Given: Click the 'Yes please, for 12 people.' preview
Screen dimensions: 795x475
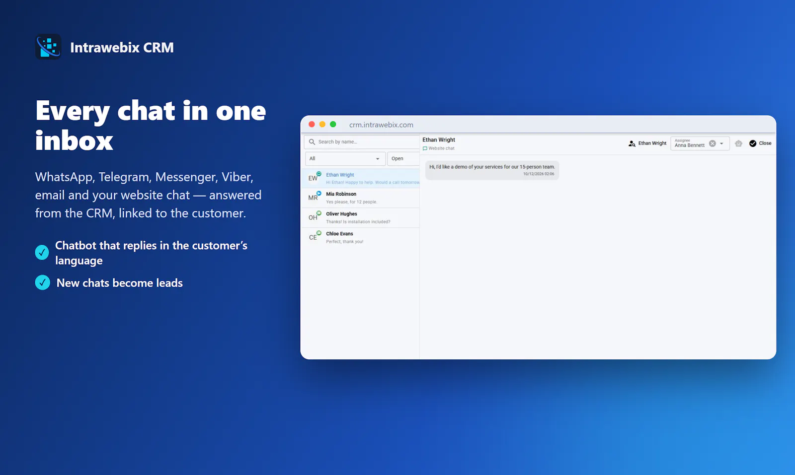Looking at the screenshot, I should 351,202.
